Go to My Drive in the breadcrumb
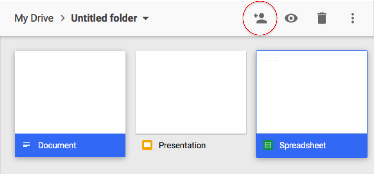374x174 pixels. point(34,18)
